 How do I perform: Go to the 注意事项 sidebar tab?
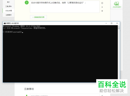[x=8, y=15]
